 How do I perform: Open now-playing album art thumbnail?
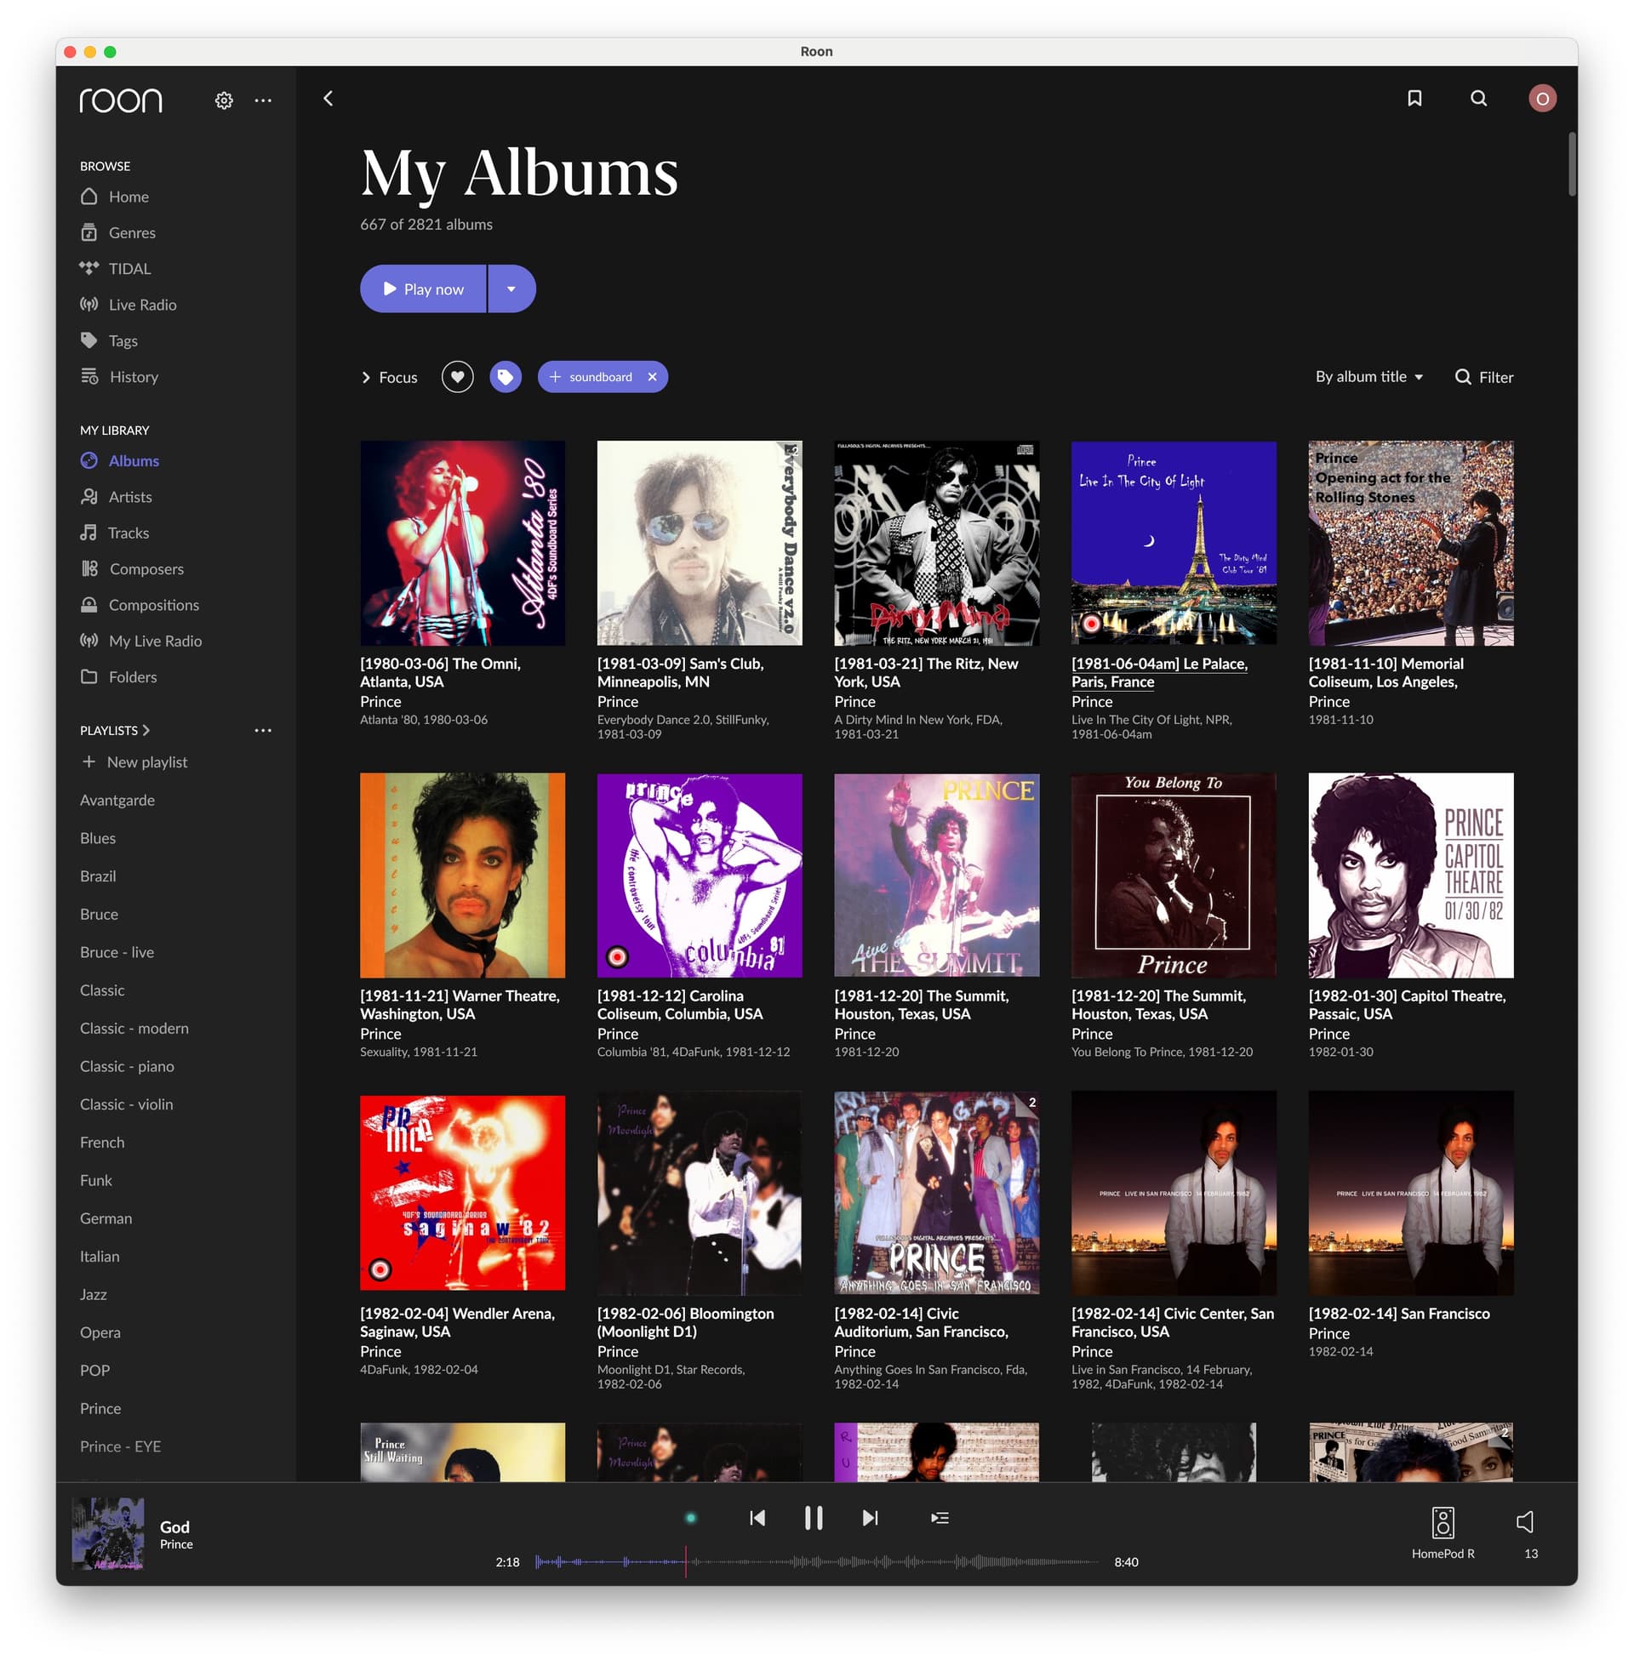[108, 1534]
